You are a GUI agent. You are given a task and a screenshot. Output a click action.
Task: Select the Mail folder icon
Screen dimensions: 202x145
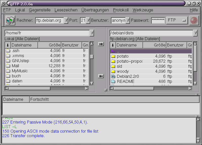pyautogui.click(x=8, y=66)
